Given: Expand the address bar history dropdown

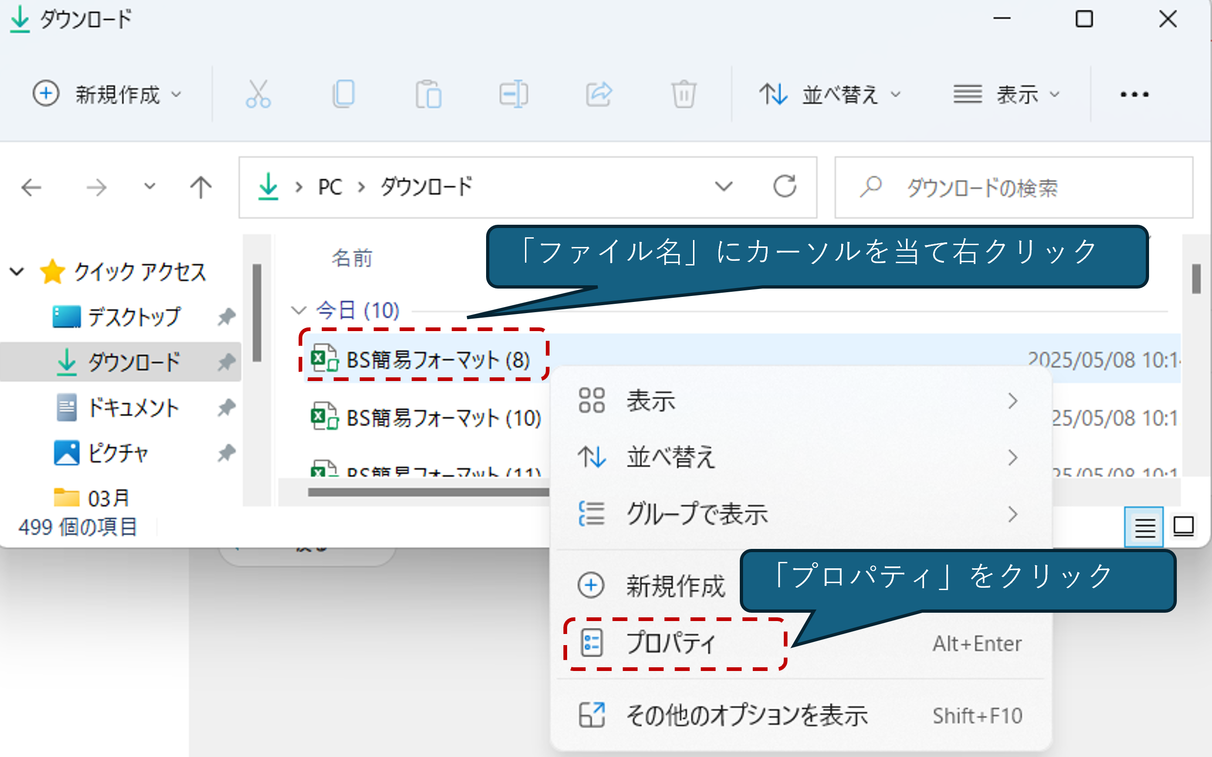Looking at the screenshot, I should (723, 187).
